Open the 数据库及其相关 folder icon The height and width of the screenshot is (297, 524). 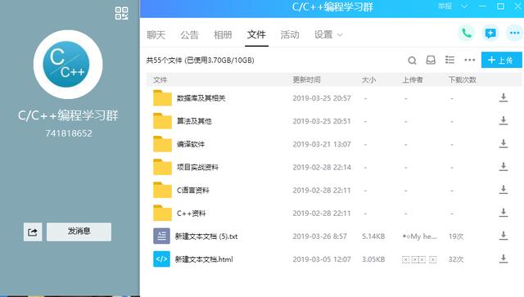tap(162, 98)
